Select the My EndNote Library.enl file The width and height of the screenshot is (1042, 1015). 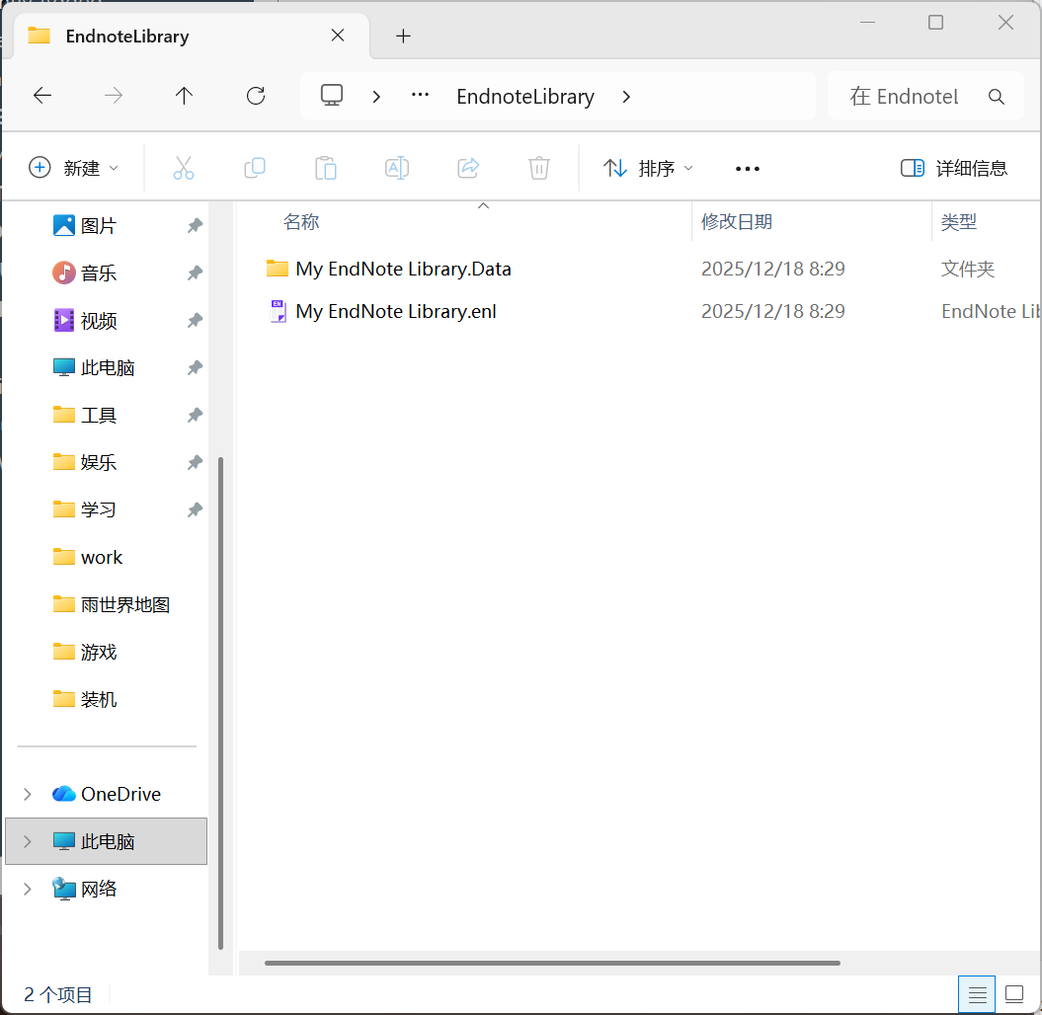pyautogui.click(x=395, y=312)
